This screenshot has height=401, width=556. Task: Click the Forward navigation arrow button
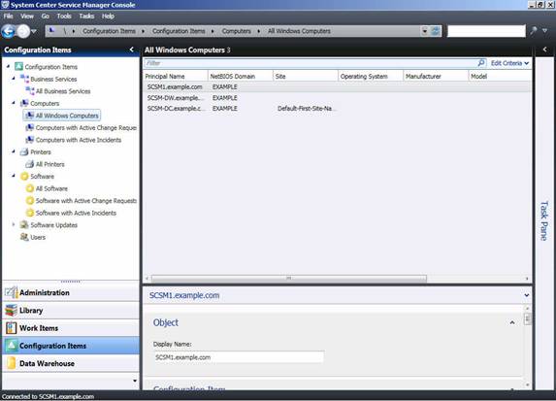coord(23,31)
